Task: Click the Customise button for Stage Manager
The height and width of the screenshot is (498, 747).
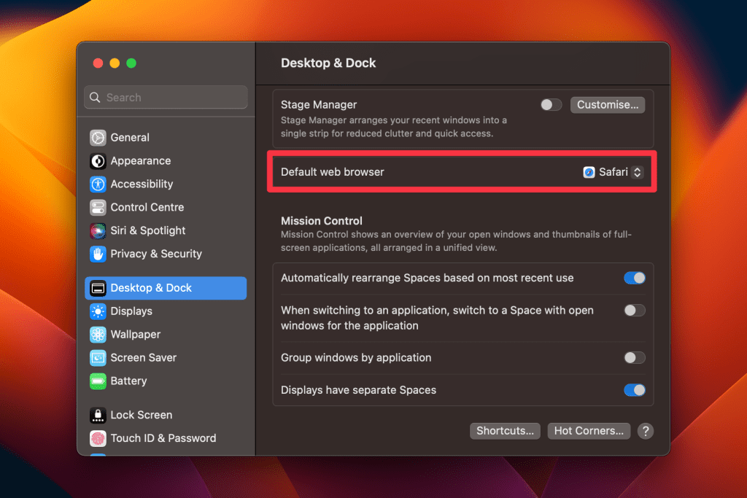Action: (607, 105)
